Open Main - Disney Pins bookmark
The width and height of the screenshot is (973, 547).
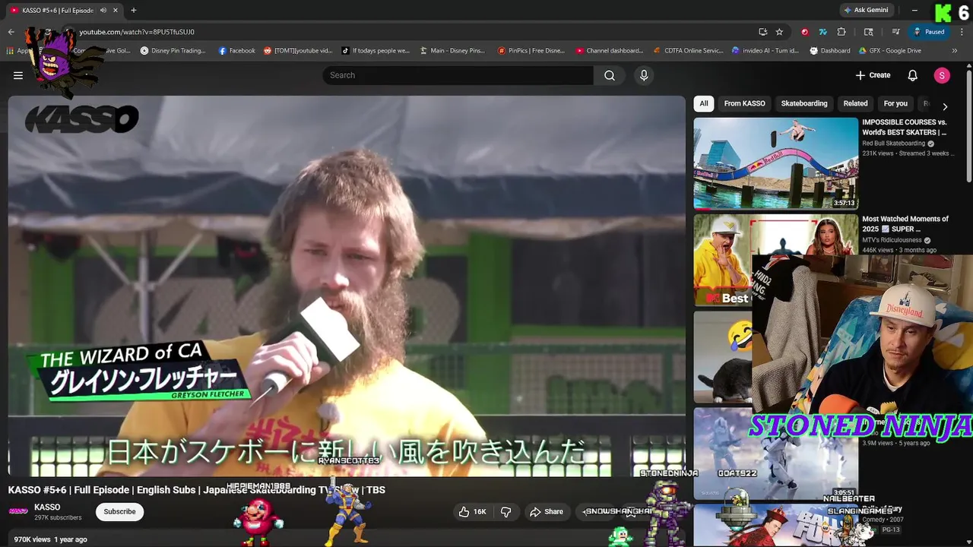tap(452, 51)
